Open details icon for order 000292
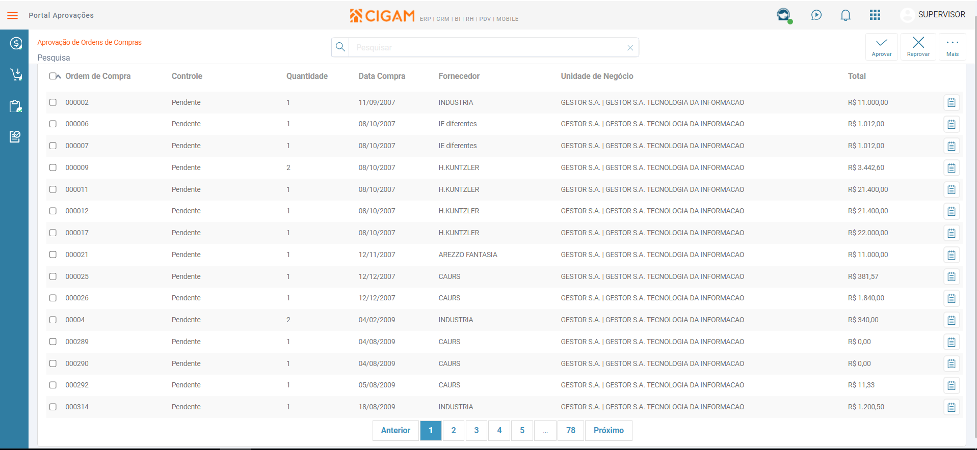 click(x=952, y=385)
